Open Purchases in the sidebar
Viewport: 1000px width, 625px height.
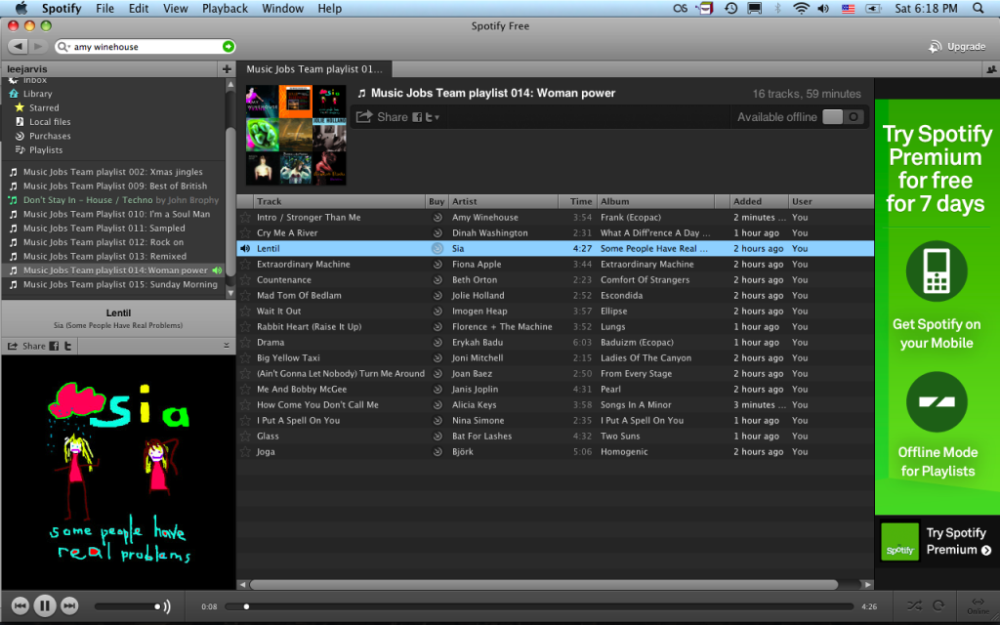(x=50, y=136)
